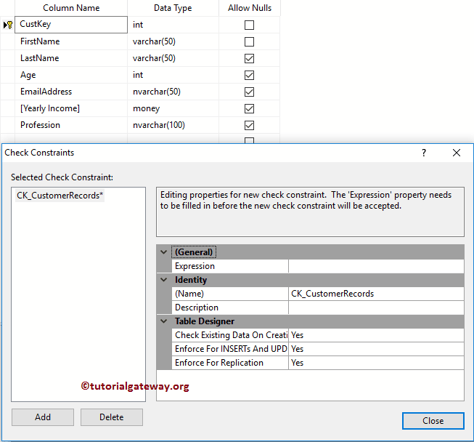Select the Enforce For Replication label

230,363
